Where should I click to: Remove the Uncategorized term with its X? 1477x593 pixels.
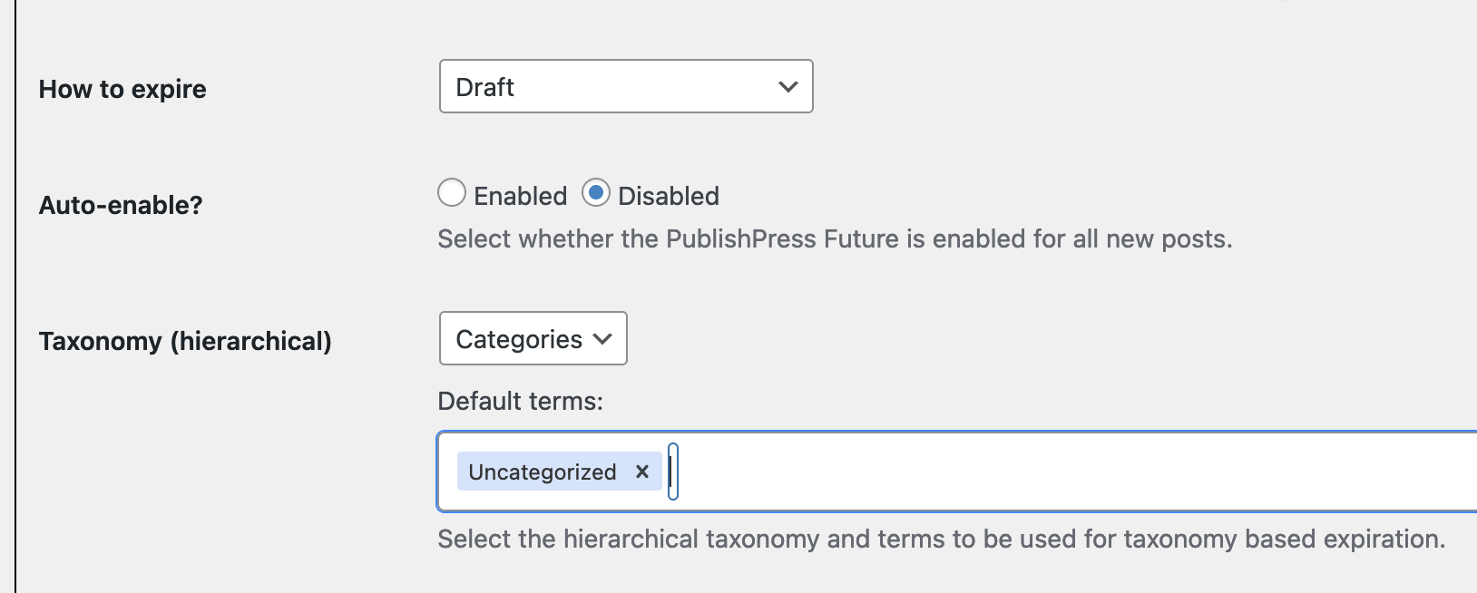642,471
